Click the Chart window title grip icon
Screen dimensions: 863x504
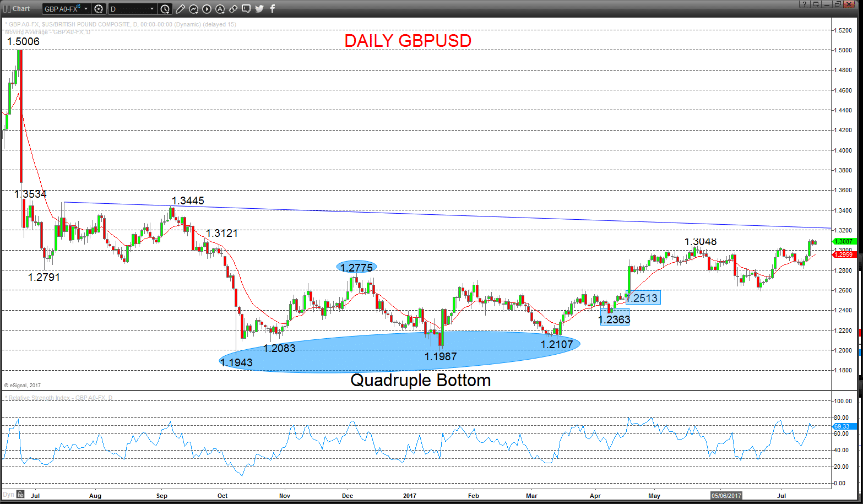click(x=7, y=9)
